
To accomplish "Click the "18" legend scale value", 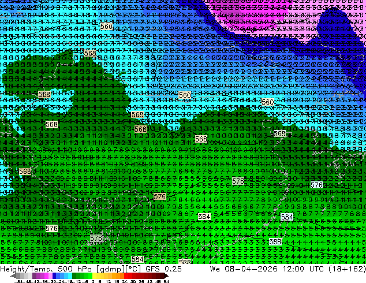I will pyautogui.click(x=117, y=281).
